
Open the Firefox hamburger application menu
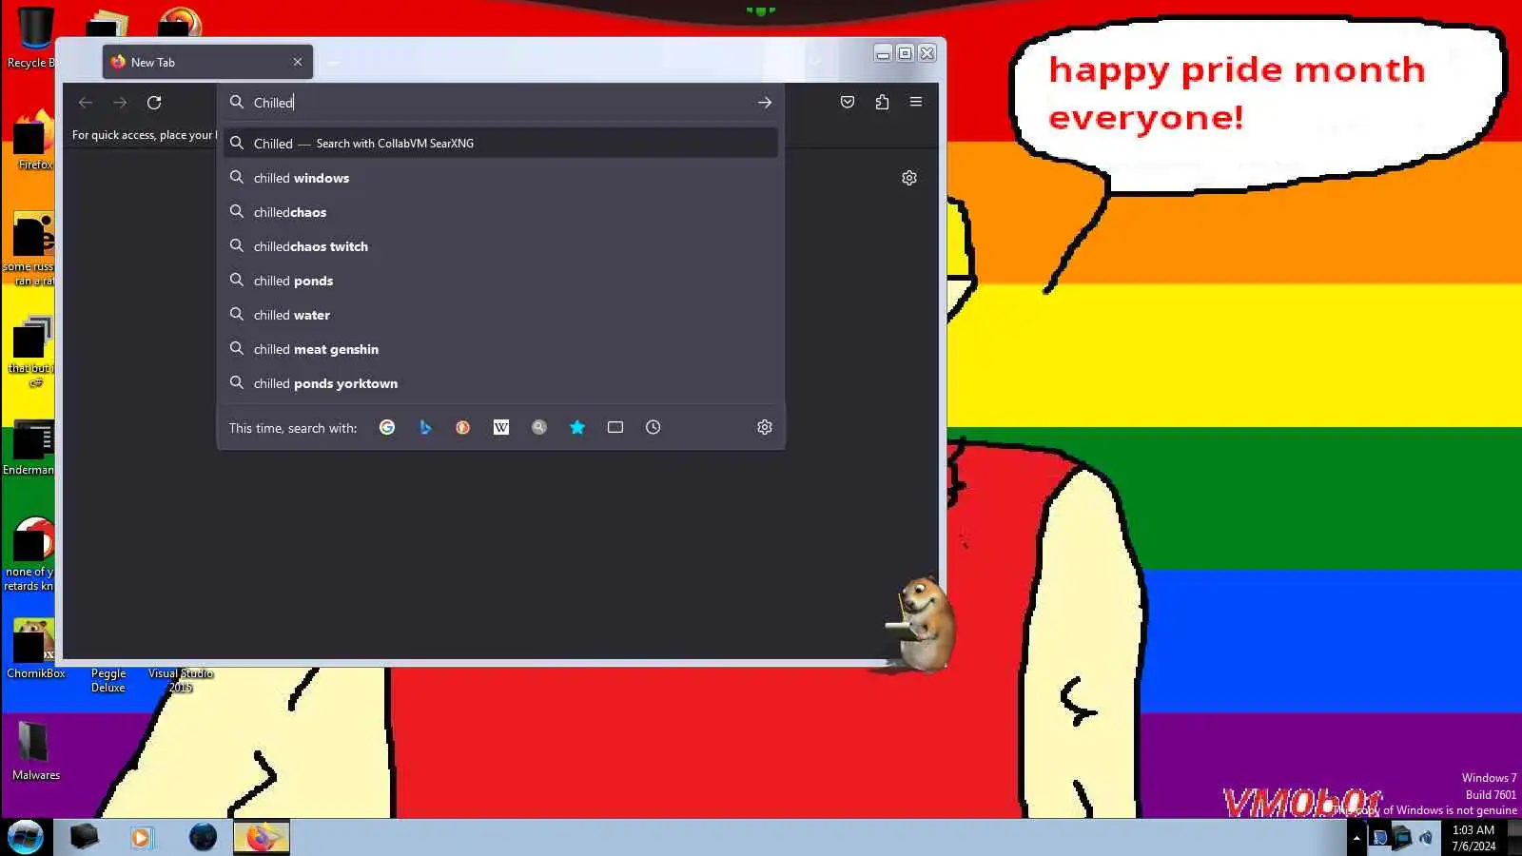click(916, 103)
